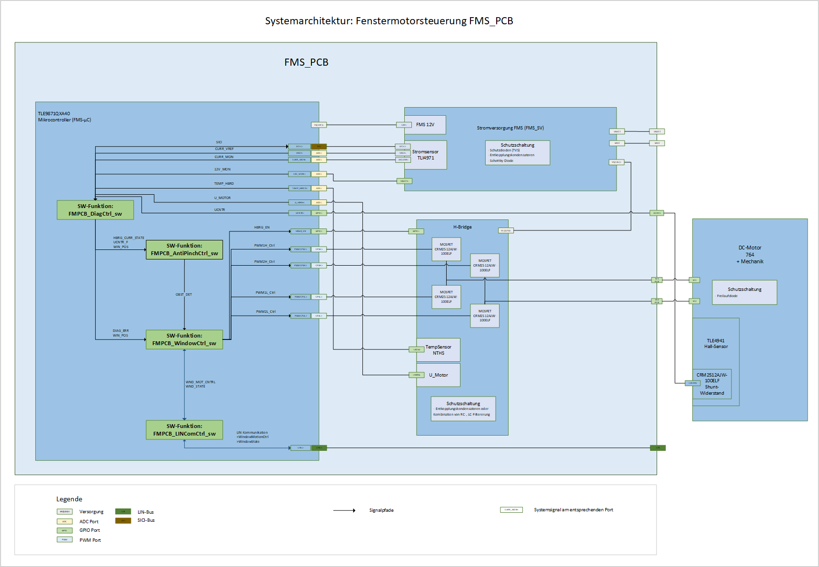The height and width of the screenshot is (567, 819).
Task: Select the CRM2512AJW Shunt-Widerstand block
Action: click(x=712, y=384)
